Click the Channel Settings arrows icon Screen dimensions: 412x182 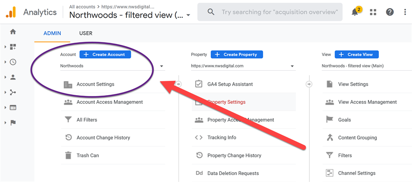click(330, 173)
